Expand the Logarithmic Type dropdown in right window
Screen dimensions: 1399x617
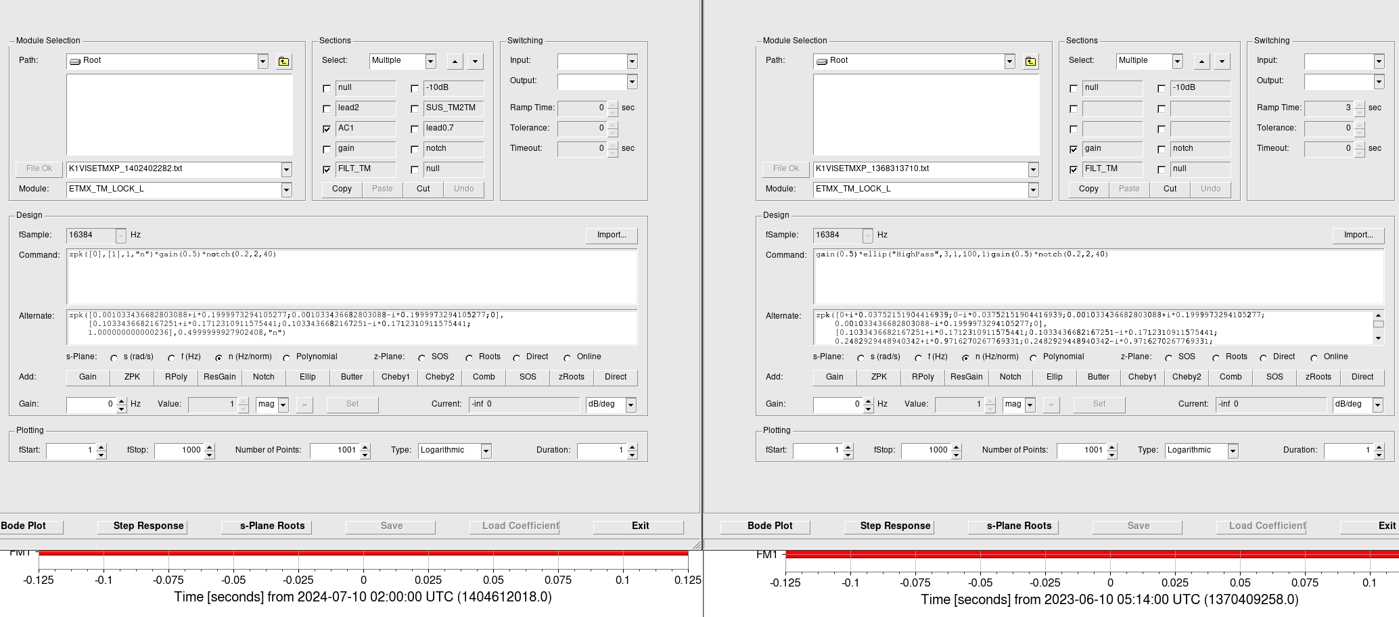coord(1233,451)
